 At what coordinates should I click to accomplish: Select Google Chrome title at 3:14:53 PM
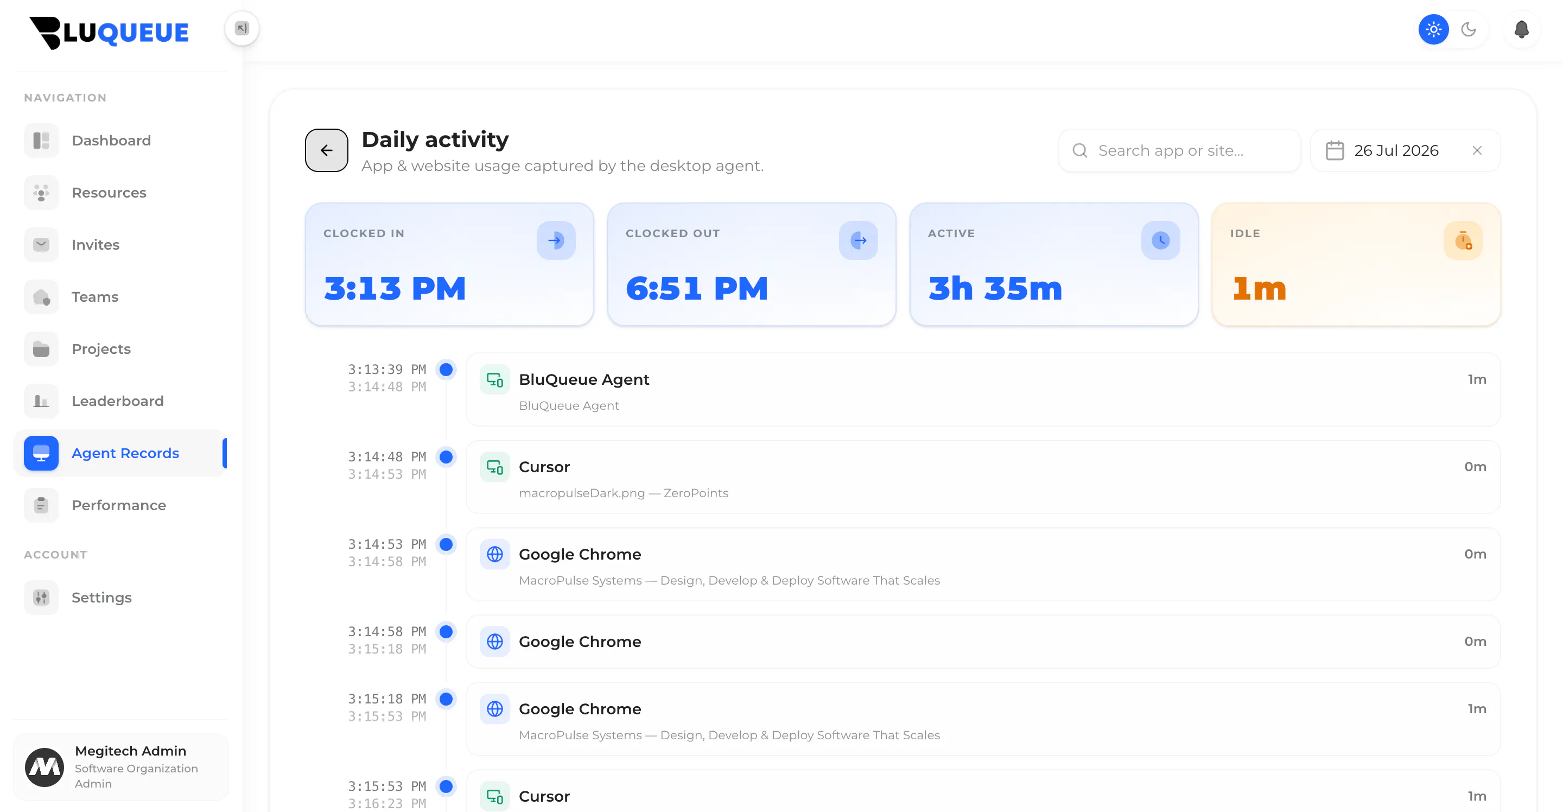[580, 555]
